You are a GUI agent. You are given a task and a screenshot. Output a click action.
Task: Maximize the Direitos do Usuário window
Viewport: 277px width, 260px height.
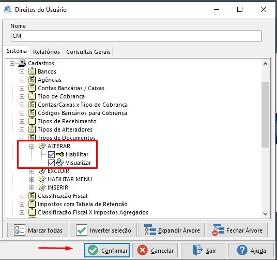240,9
